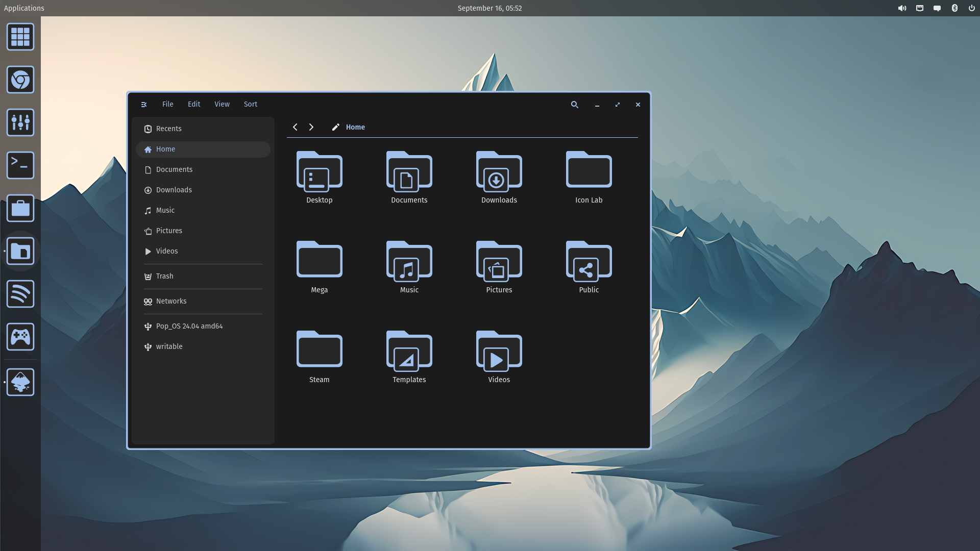This screenshot has height=551, width=980.
Task: Click the file manager dock icon
Action: (x=20, y=251)
